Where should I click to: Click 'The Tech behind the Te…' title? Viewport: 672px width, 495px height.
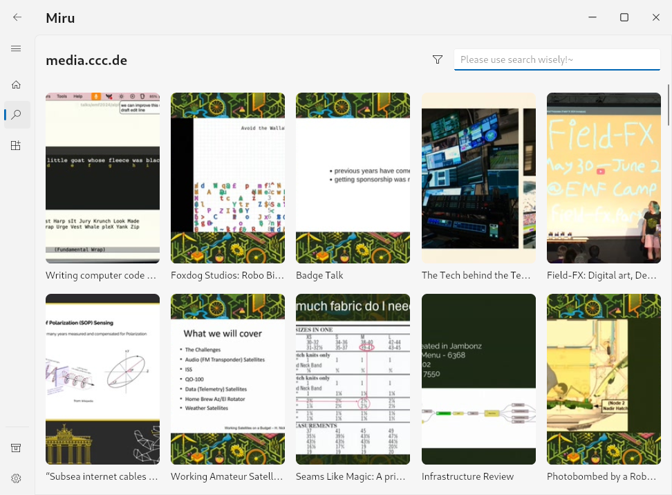tap(476, 276)
